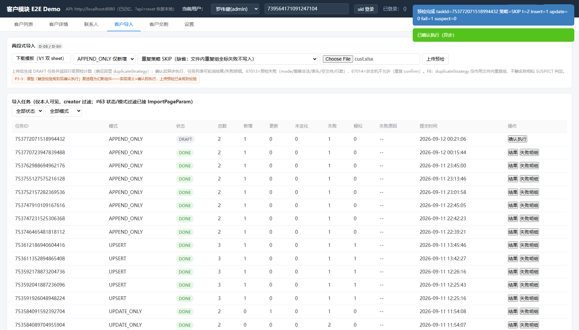Switch to the 客户交割 tab
This screenshot has height=330, width=579.
pos(159,24)
